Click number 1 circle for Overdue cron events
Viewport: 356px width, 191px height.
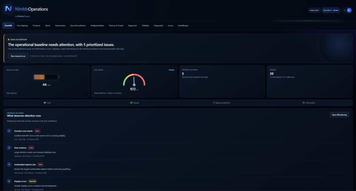[9, 131]
